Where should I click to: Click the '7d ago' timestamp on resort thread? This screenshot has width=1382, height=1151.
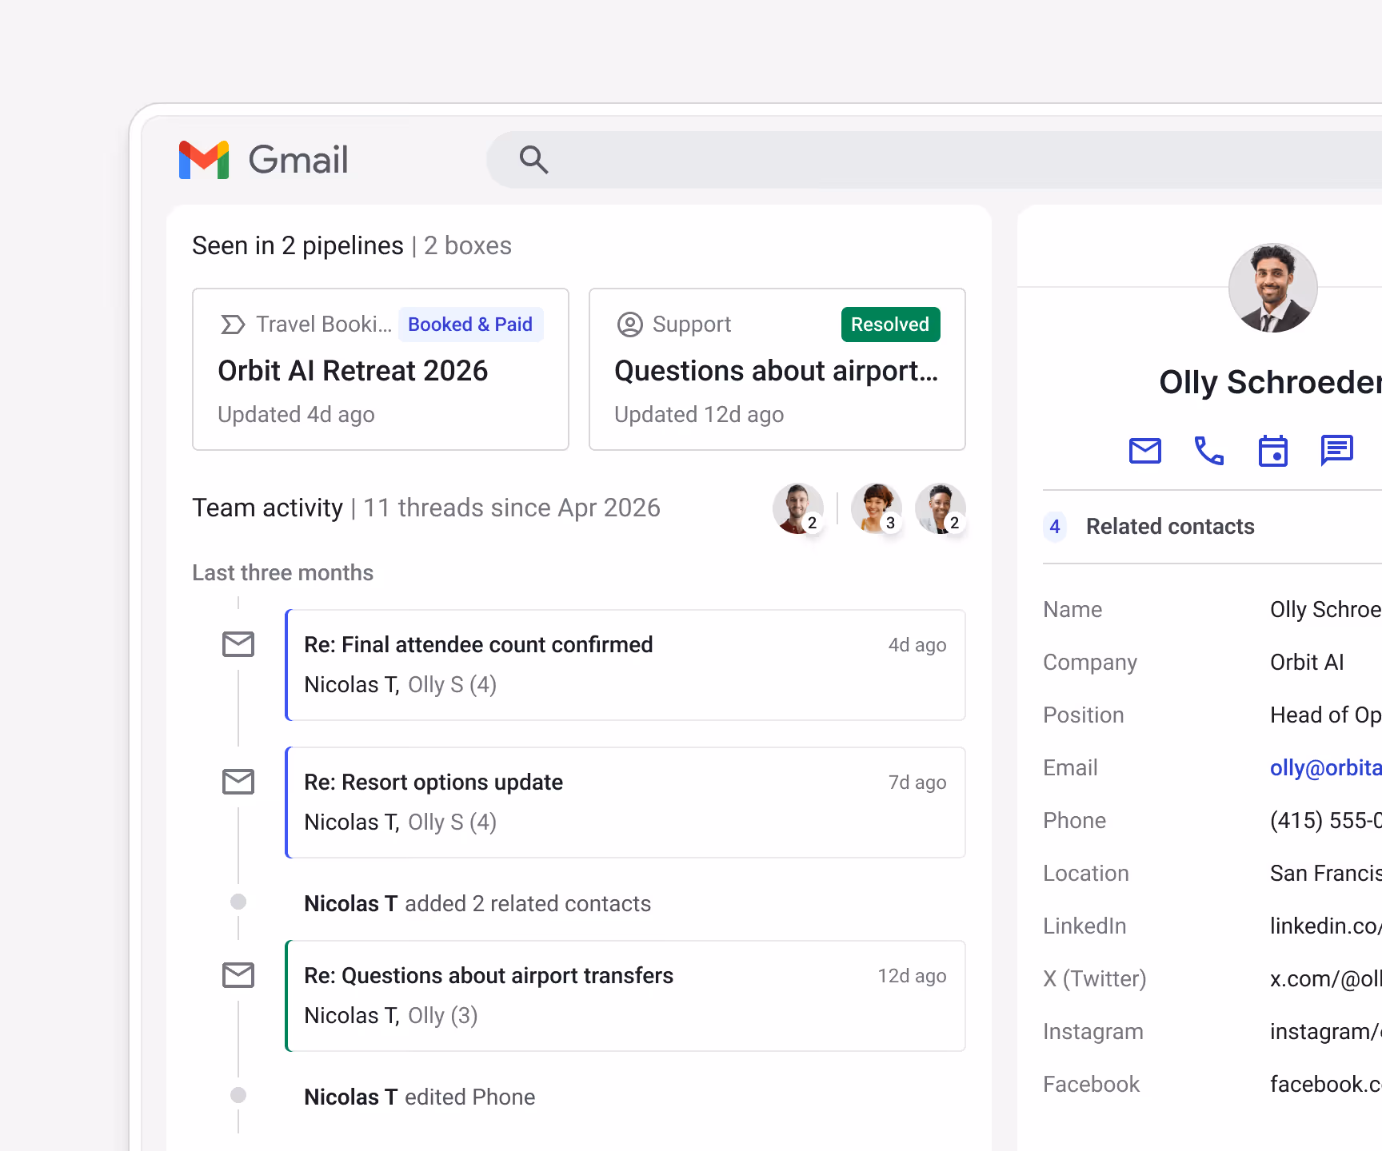(917, 783)
